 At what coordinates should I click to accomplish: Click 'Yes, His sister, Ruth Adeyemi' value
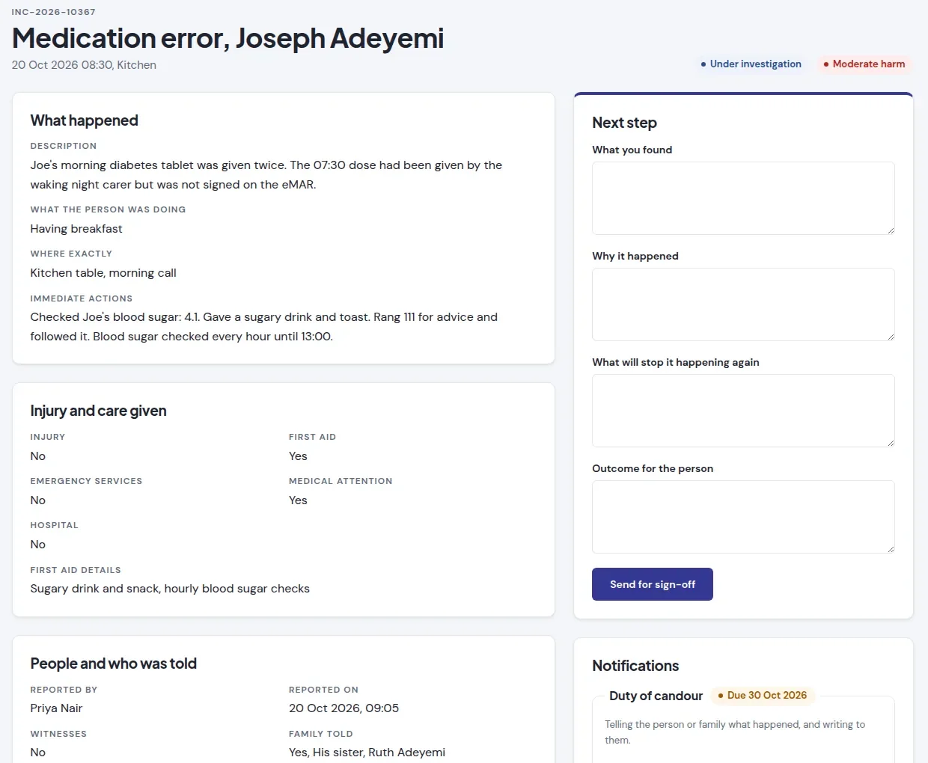pyautogui.click(x=367, y=753)
